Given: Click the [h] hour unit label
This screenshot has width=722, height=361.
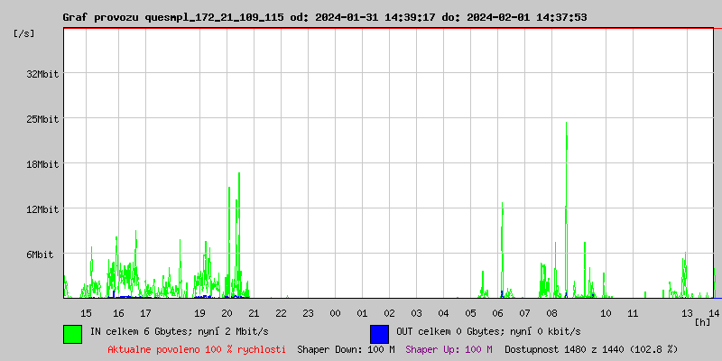Looking at the screenshot, I should 702,321.
